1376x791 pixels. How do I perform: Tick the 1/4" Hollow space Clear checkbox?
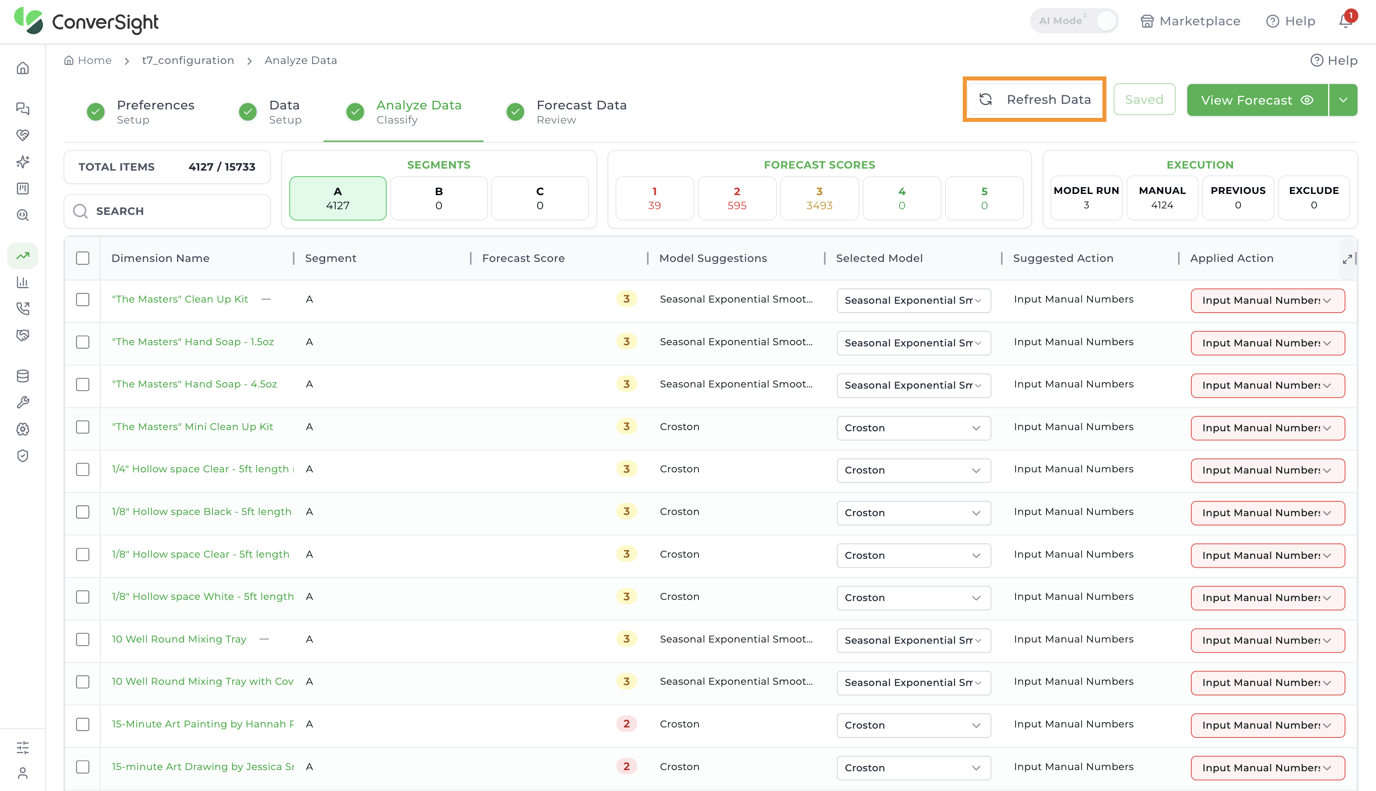coord(82,470)
